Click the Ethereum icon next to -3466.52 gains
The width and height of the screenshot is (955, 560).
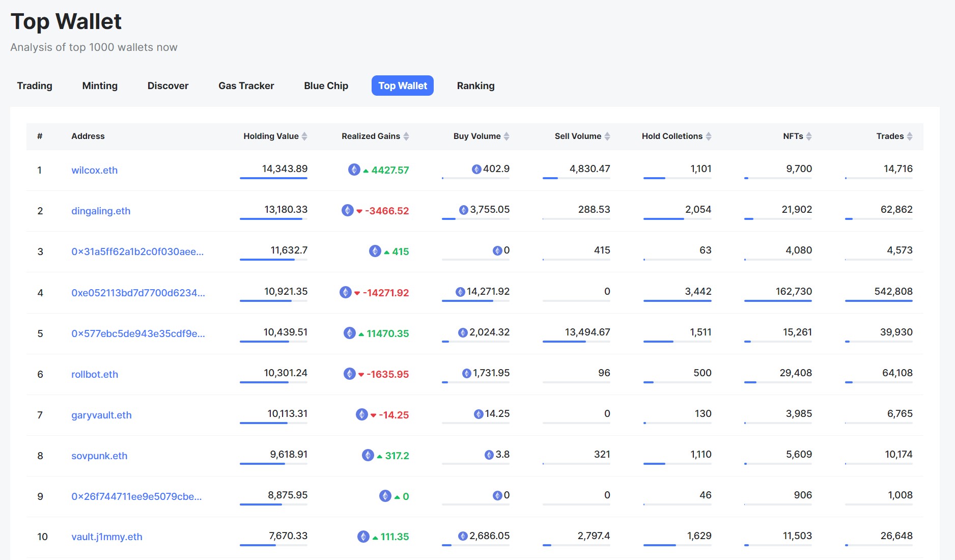coord(348,210)
